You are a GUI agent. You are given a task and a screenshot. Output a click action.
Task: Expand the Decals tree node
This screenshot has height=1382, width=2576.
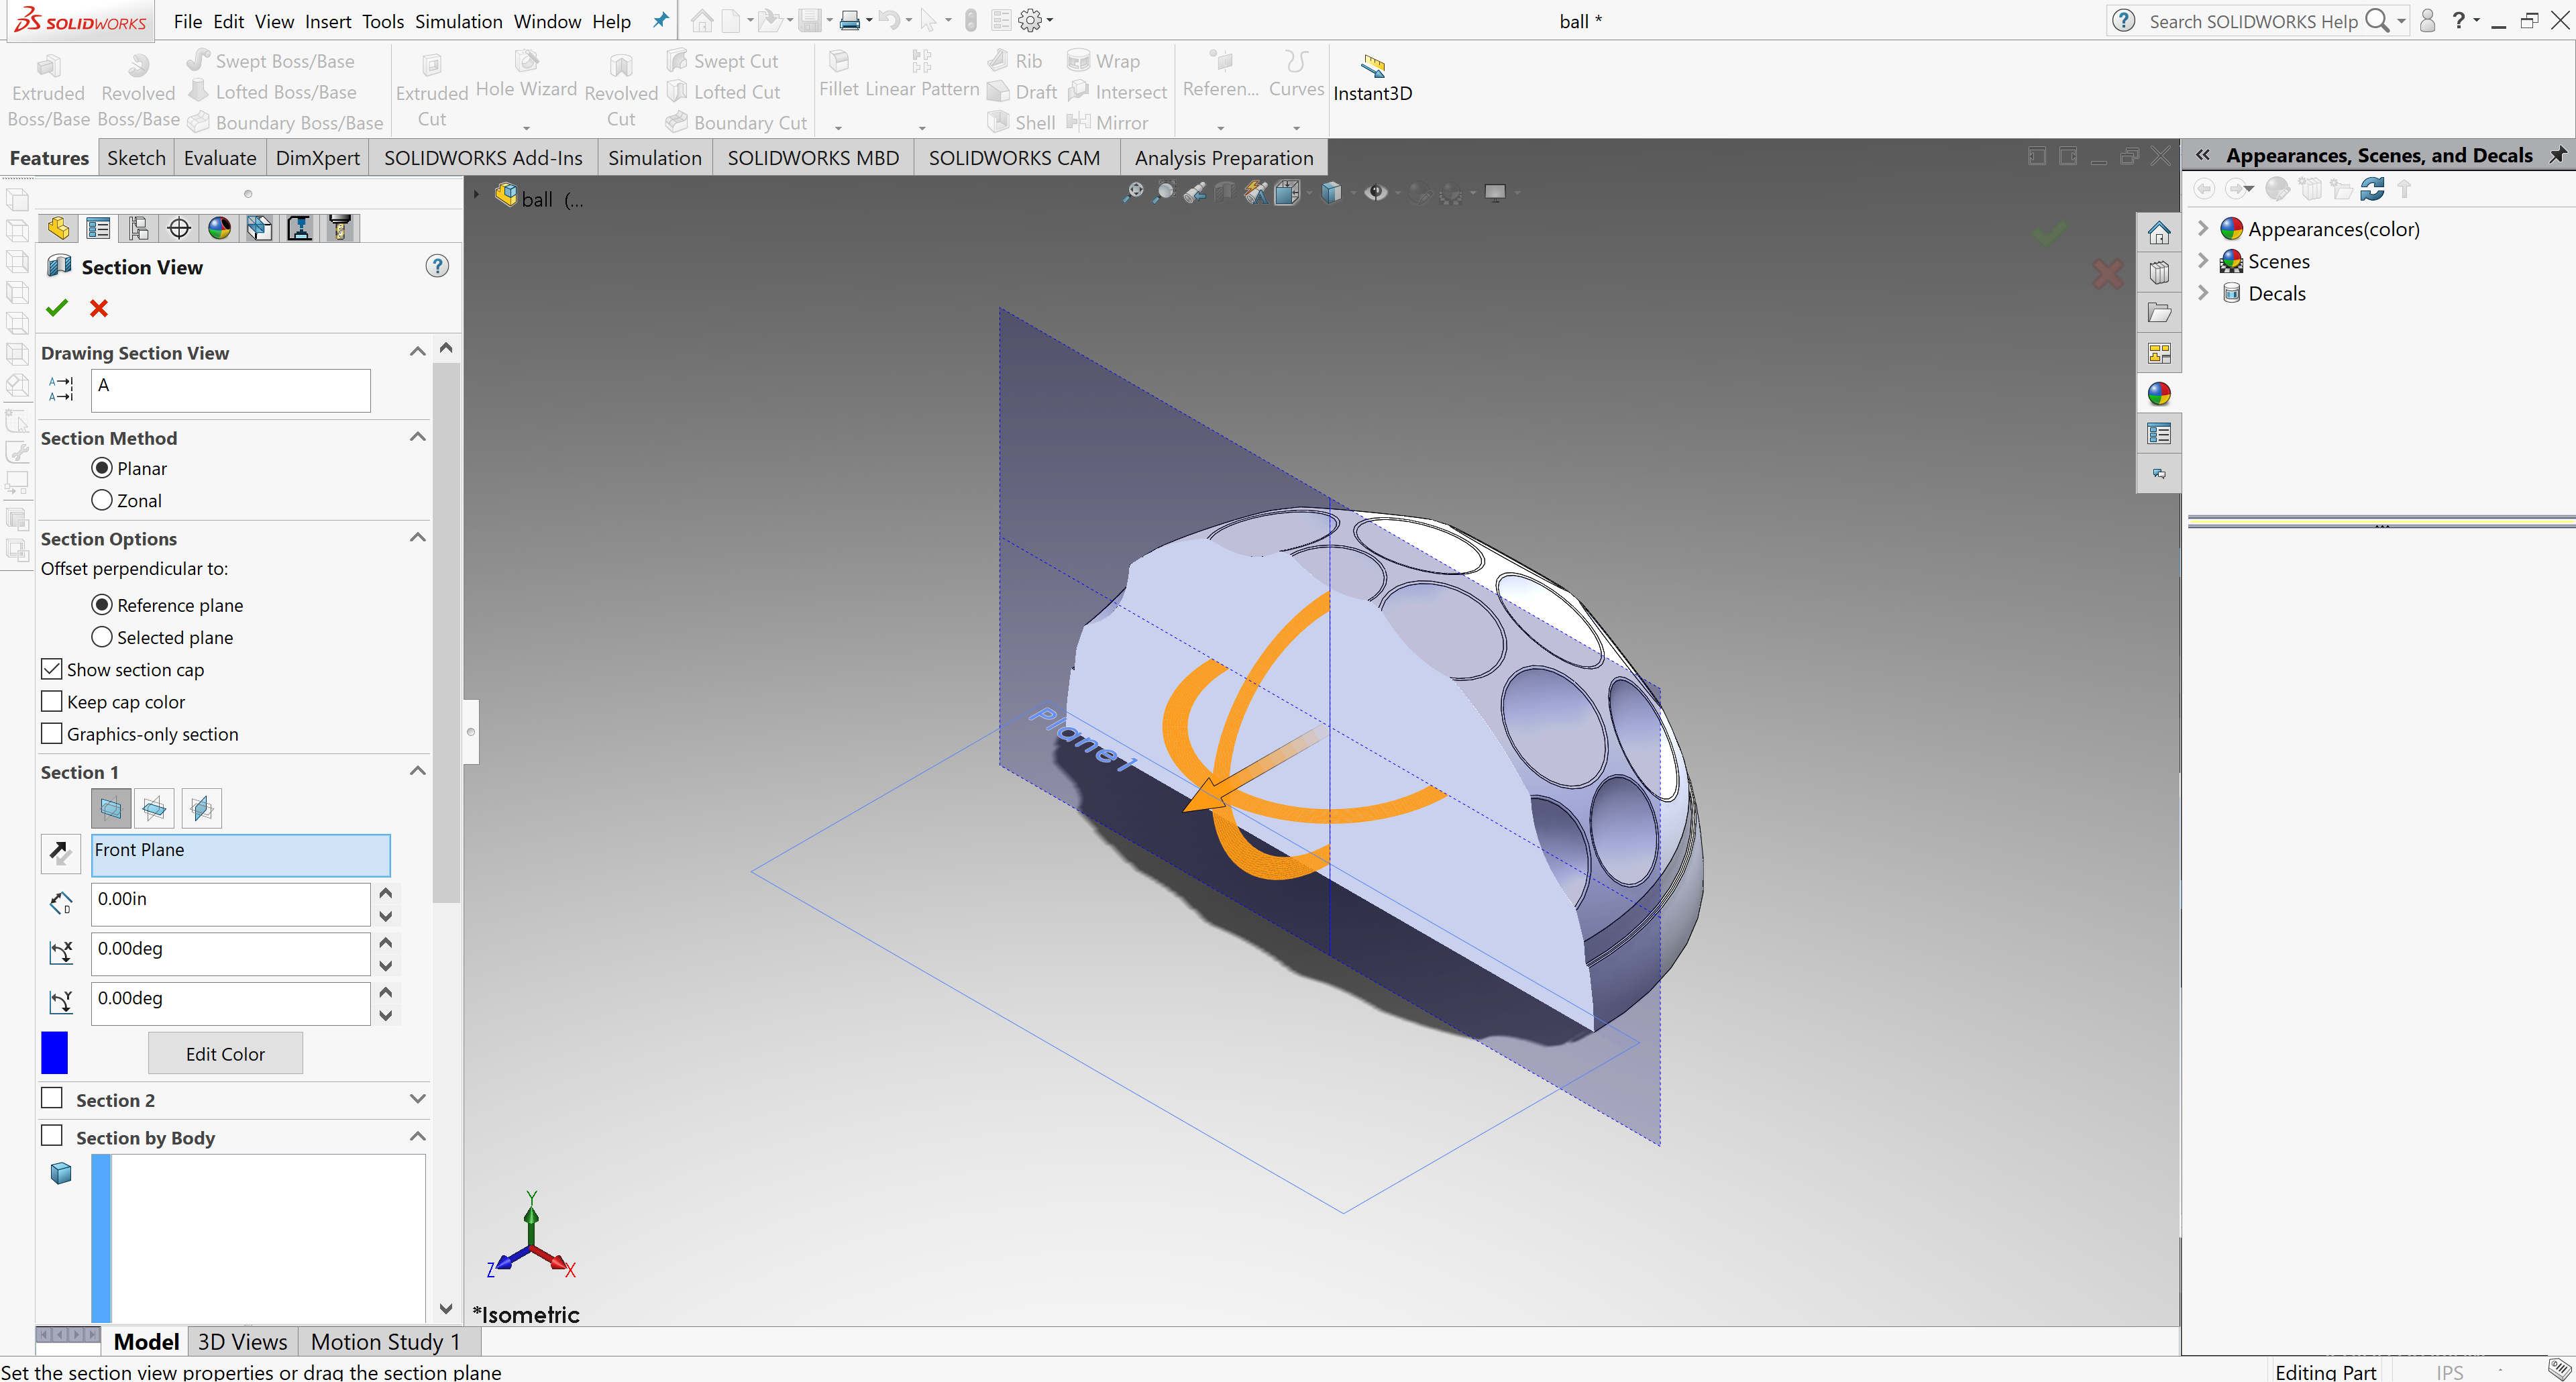(2203, 292)
